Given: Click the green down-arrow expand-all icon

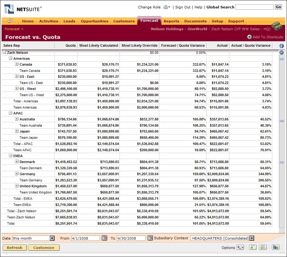Looking at the screenshot, I should (263, 247).
